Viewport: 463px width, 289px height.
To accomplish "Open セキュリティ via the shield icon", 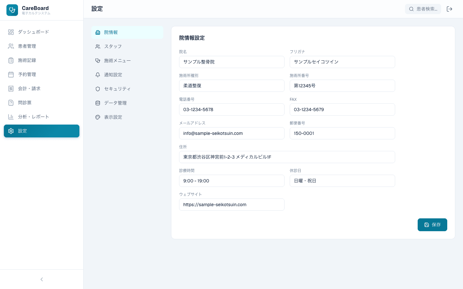I will tap(97, 89).
